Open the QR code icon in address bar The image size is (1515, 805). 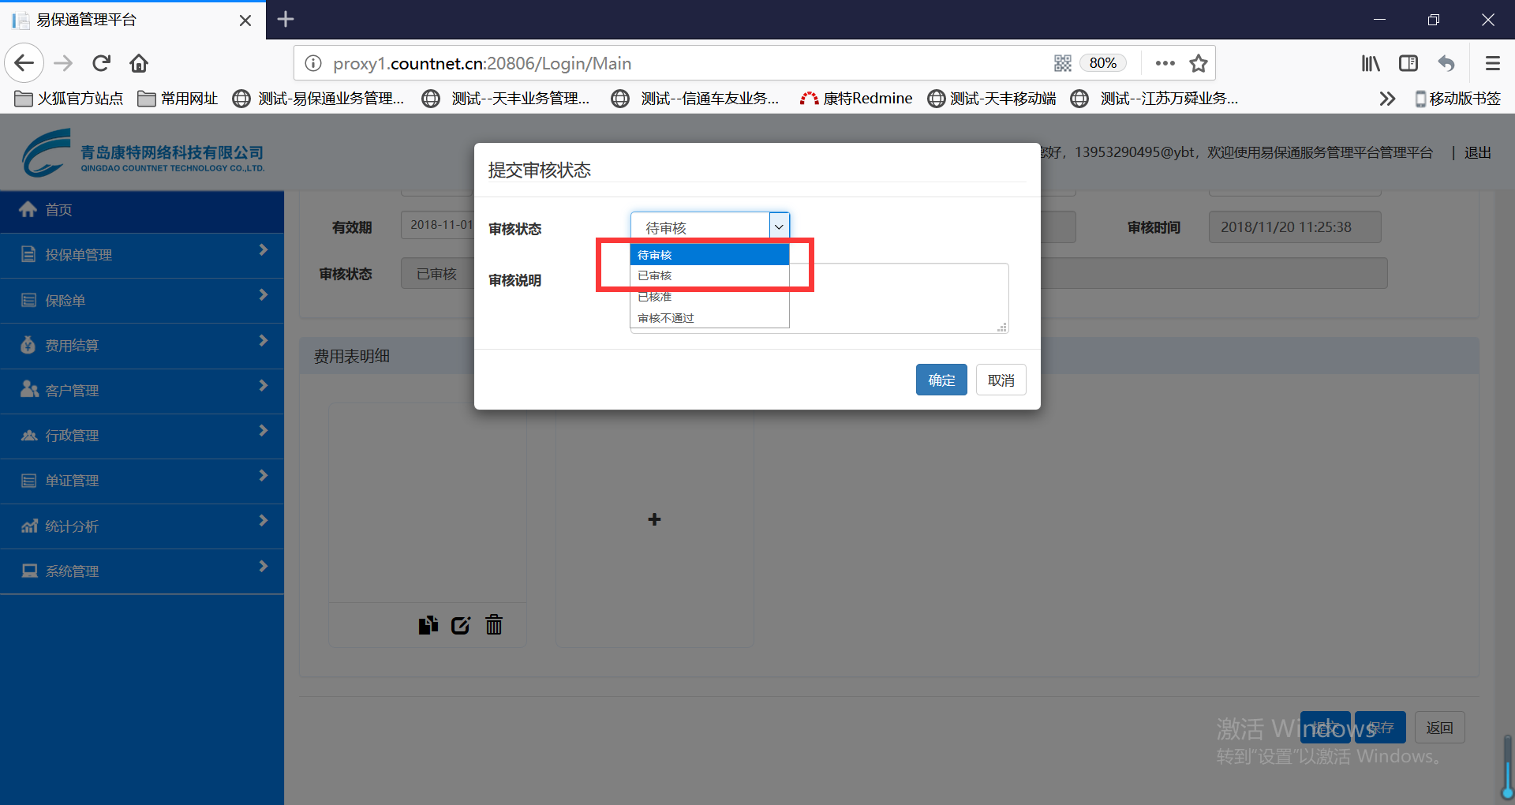1063,63
